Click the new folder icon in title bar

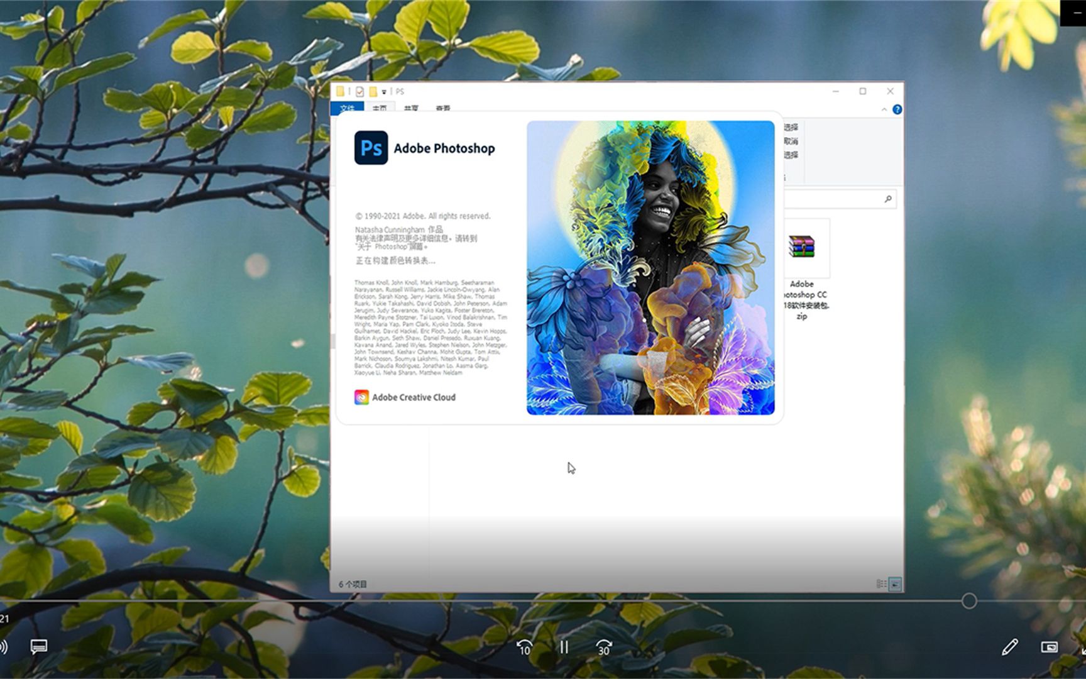coord(373,92)
